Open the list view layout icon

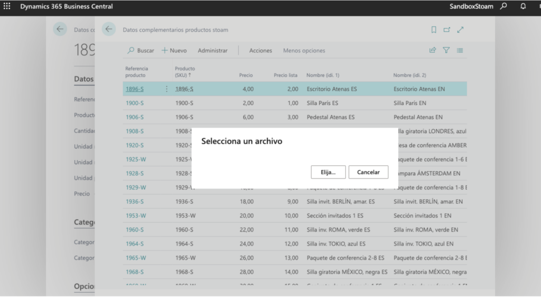[460, 50]
